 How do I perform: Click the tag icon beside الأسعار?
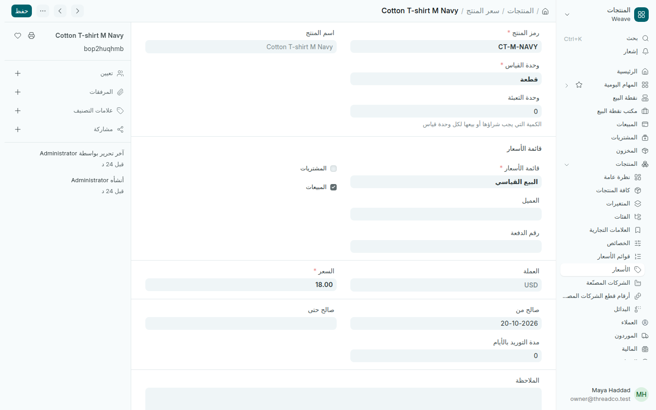click(x=638, y=270)
